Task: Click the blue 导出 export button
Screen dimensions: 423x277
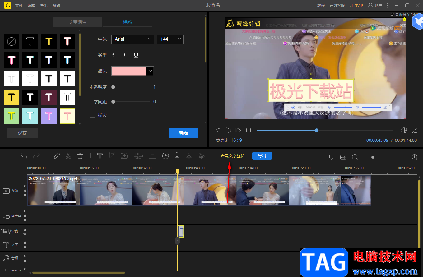Action: (x=262, y=156)
